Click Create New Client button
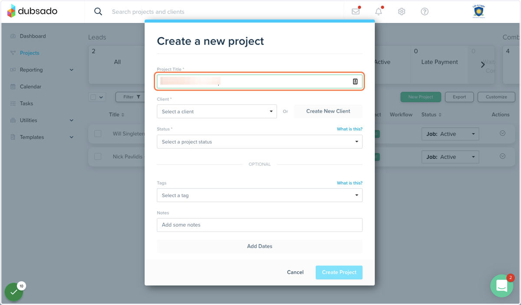The image size is (521, 305). point(328,111)
